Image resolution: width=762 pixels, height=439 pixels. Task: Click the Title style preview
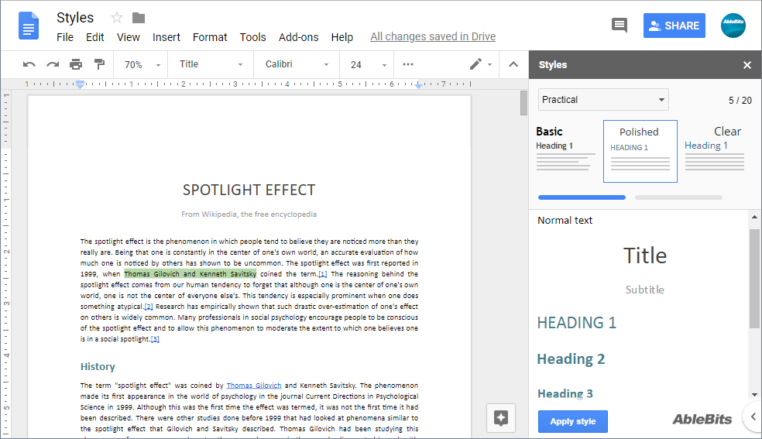point(645,256)
